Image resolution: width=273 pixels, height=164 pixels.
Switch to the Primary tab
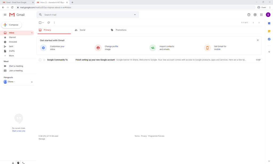click(x=54, y=30)
